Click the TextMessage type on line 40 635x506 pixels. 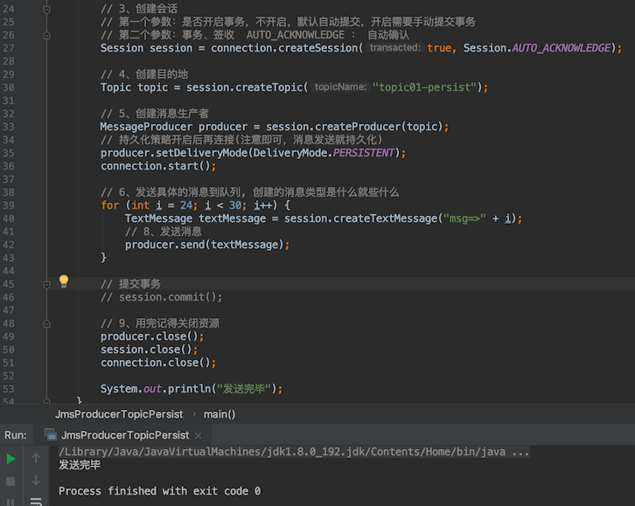coord(158,218)
